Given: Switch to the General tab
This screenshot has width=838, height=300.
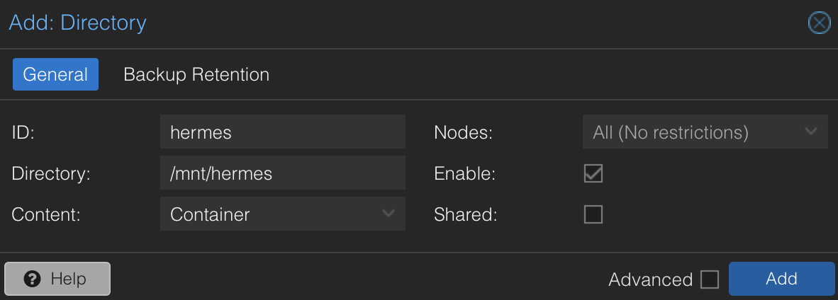Looking at the screenshot, I should point(55,74).
